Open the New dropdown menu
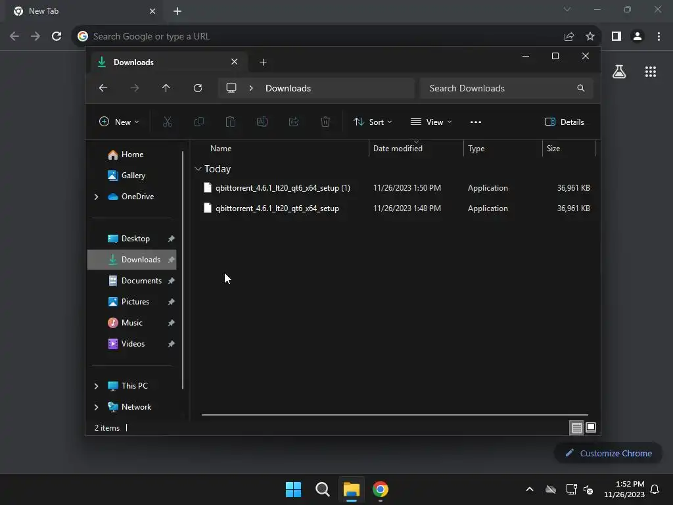The image size is (673, 505). click(x=119, y=122)
